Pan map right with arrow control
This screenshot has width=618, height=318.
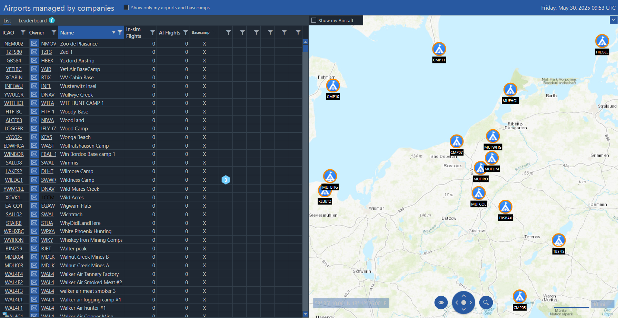coord(470,302)
